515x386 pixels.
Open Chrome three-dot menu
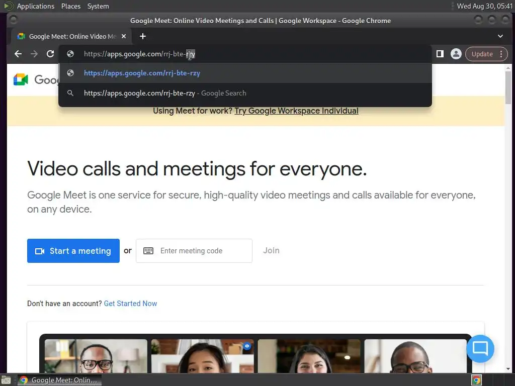coord(501,54)
